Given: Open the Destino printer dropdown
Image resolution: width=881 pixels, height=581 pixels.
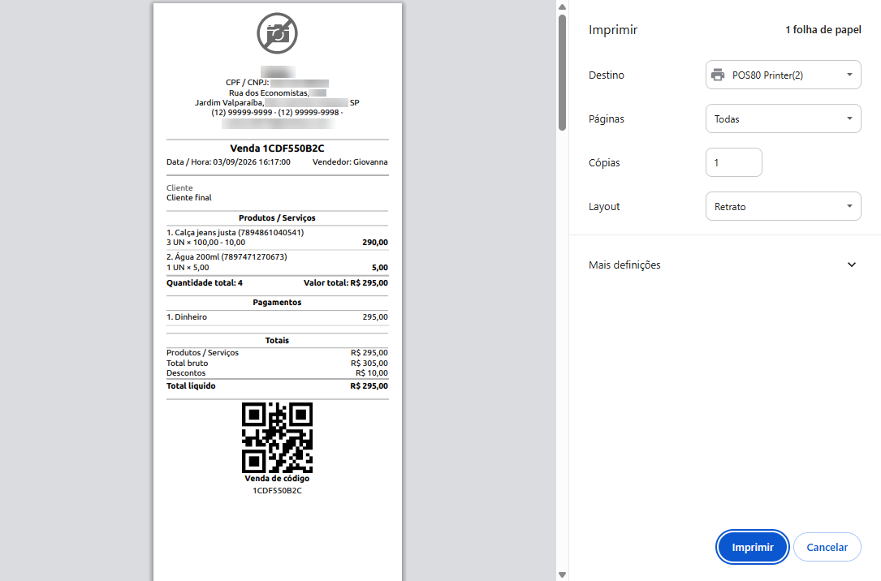Looking at the screenshot, I should point(784,75).
